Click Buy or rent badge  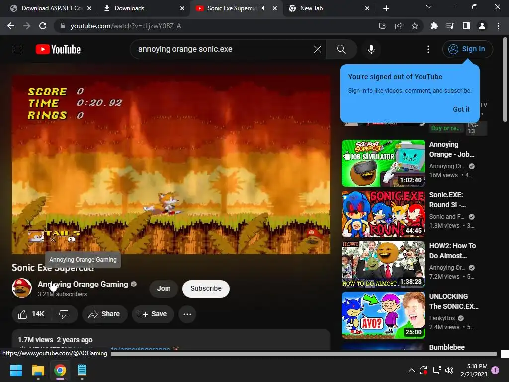point(446,128)
